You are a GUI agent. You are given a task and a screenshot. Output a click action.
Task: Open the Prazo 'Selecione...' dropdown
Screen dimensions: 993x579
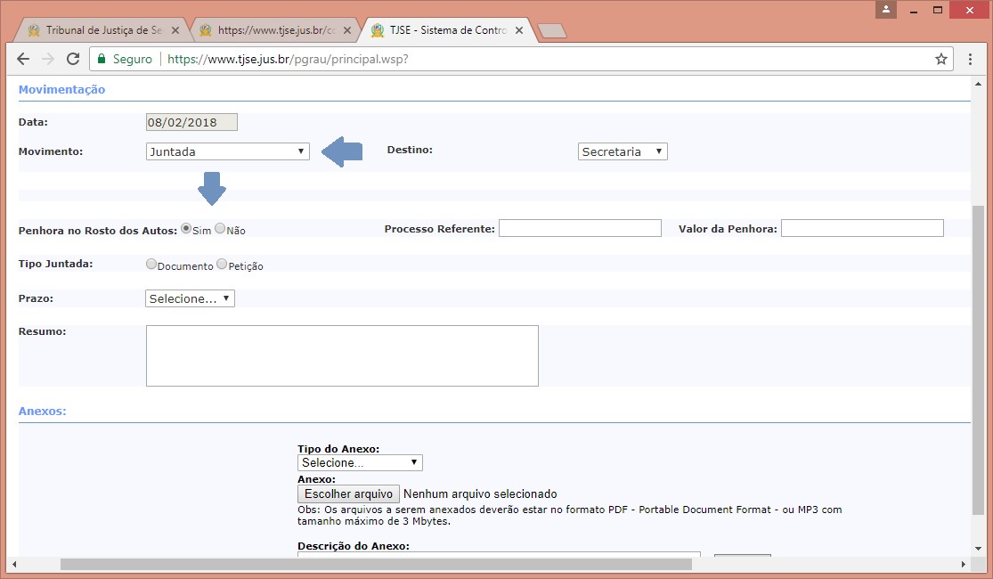click(x=190, y=298)
